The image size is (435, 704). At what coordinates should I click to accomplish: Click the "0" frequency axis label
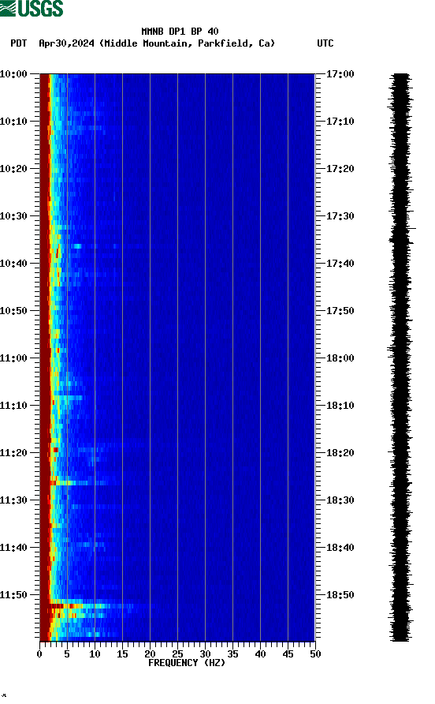[x=39, y=654]
